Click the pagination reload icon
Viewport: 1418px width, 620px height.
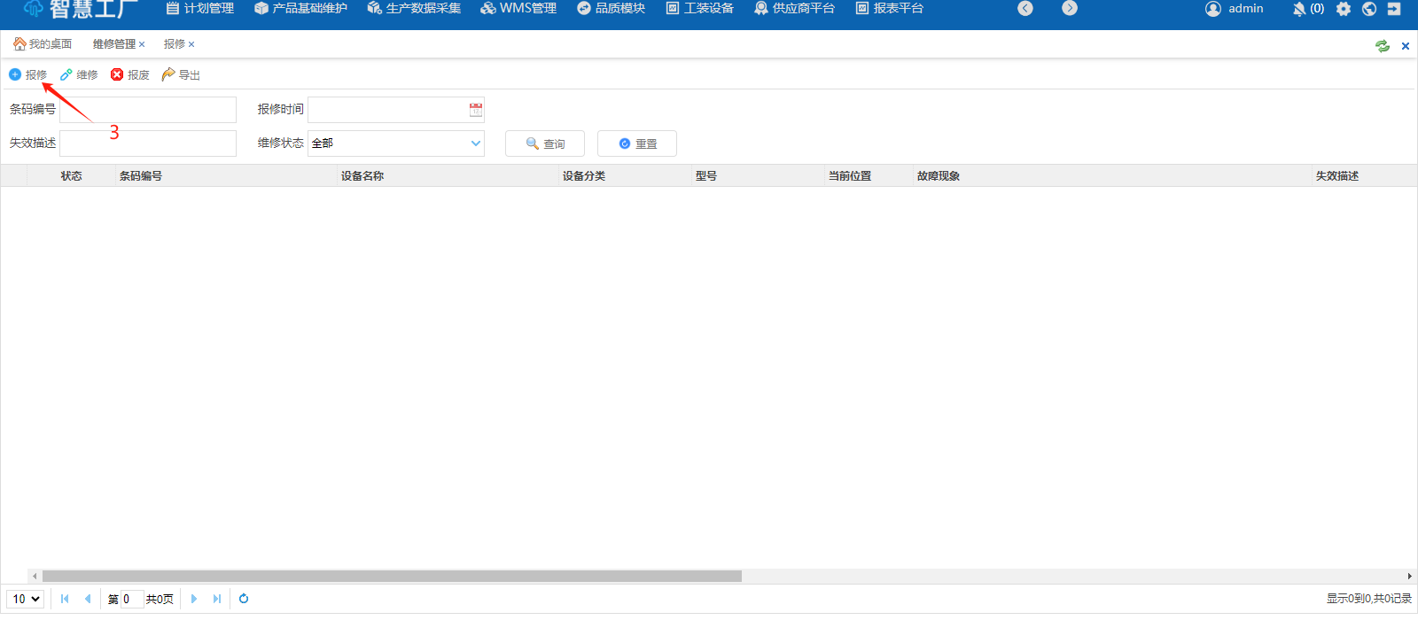244,599
